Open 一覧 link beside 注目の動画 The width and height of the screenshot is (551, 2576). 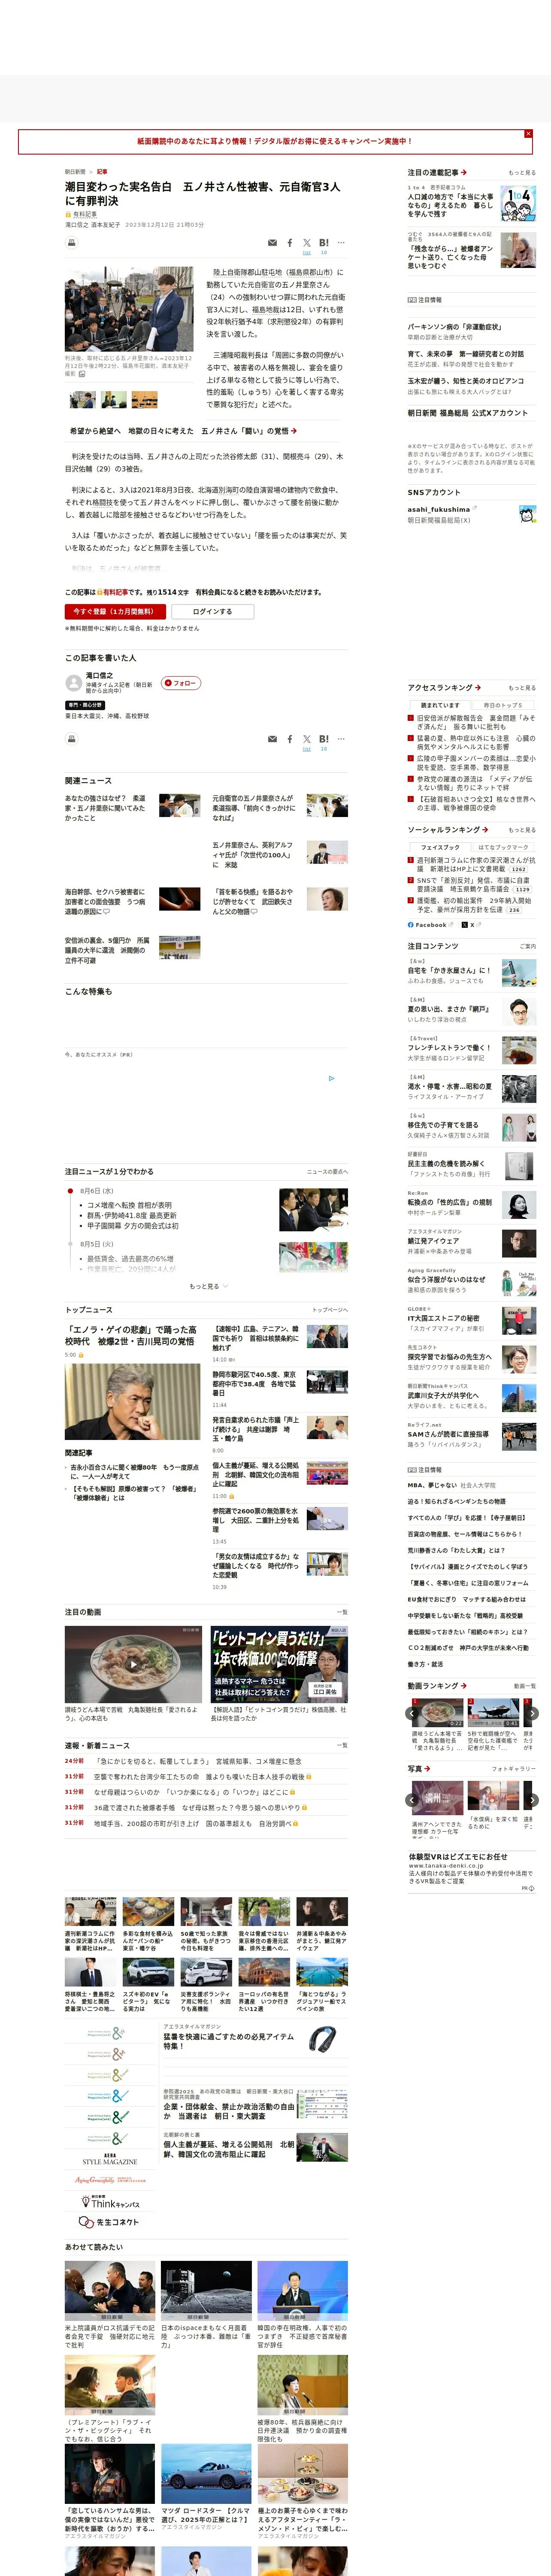click(342, 1612)
